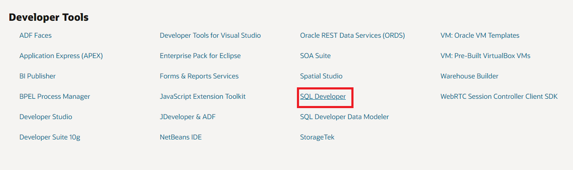Open the SQL Developer link

(x=323, y=97)
